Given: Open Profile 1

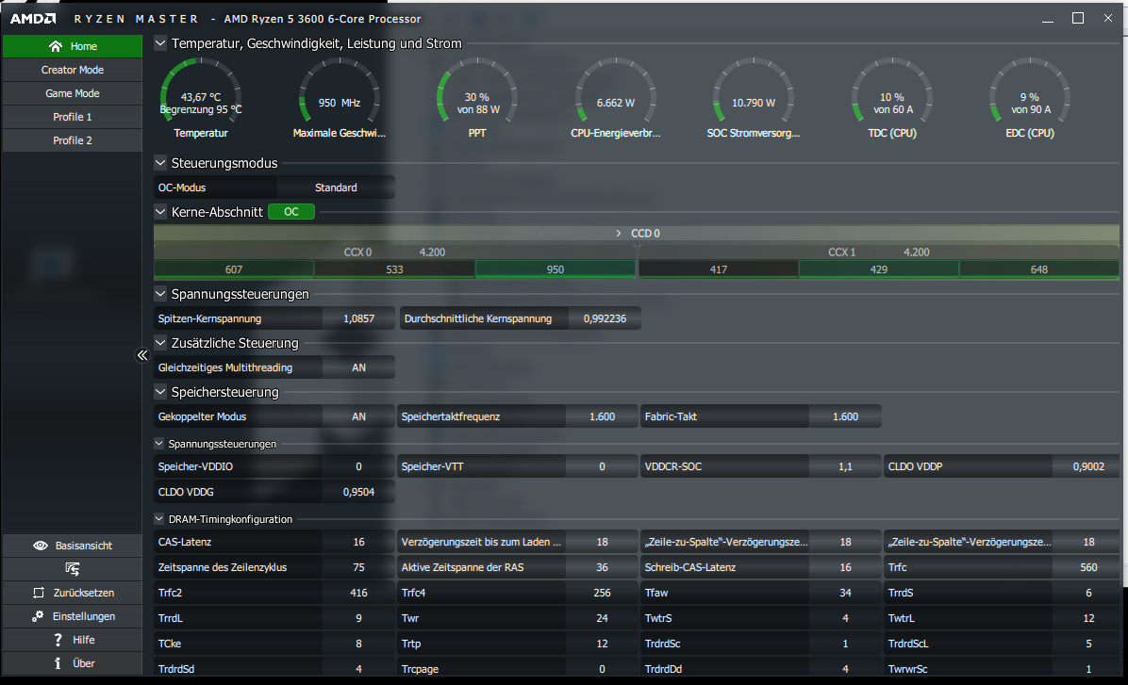Looking at the screenshot, I should (72, 117).
